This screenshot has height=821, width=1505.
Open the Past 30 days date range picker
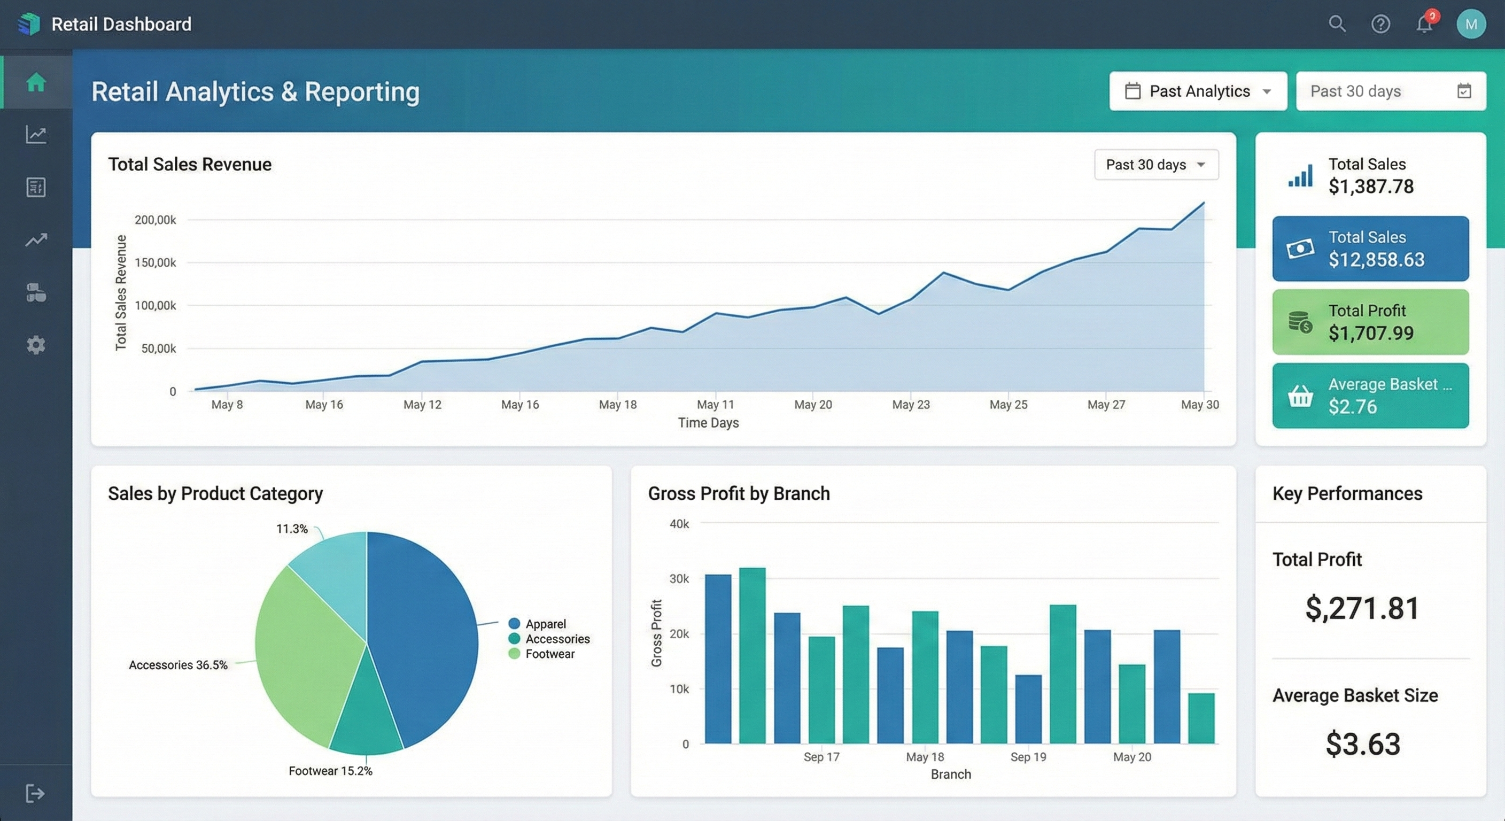click(1391, 90)
